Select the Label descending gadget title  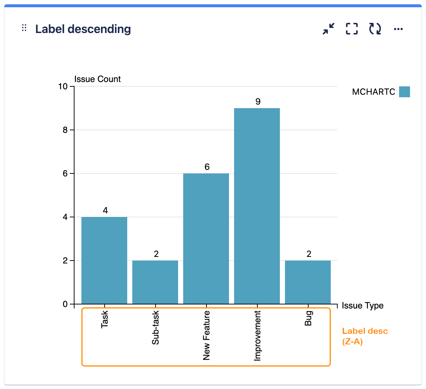click(x=83, y=29)
